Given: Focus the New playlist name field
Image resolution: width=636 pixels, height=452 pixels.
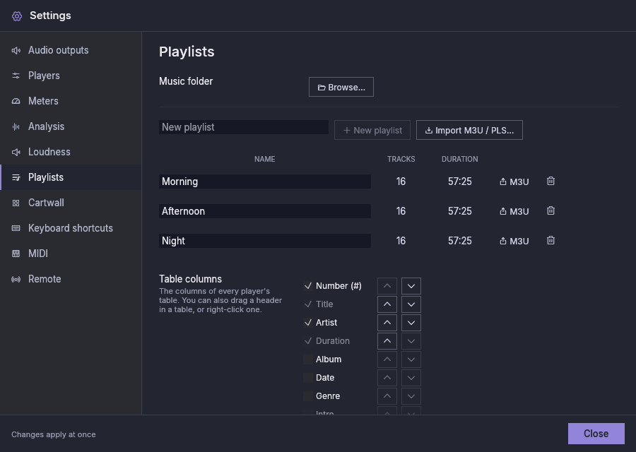Looking at the screenshot, I should click(x=244, y=127).
